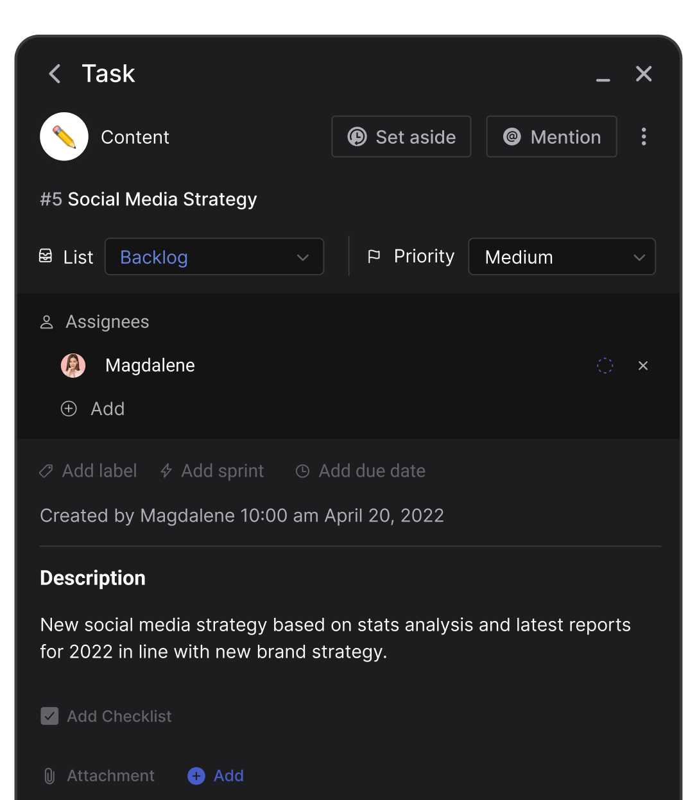Click the description text to edit

coord(335,638)
